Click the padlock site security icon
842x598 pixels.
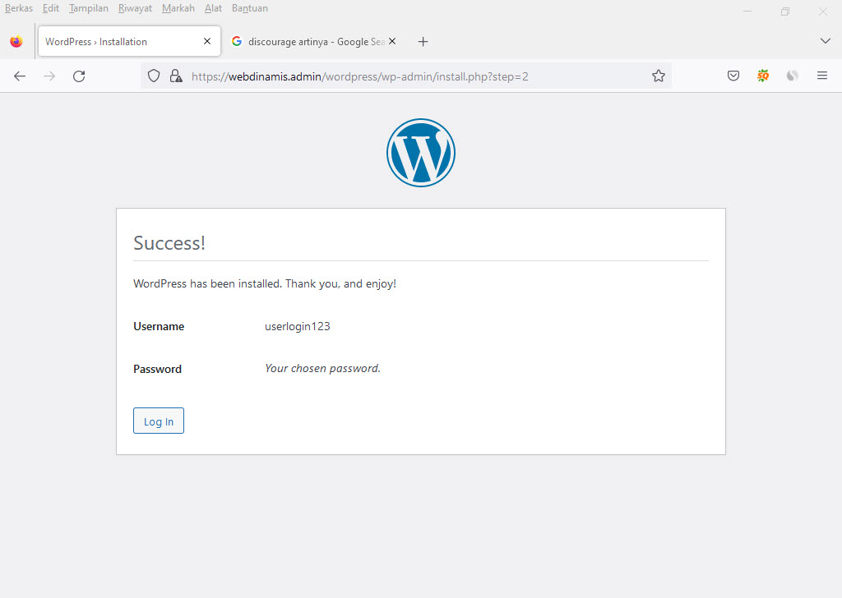pyautogui.click(x=176, y=75)
